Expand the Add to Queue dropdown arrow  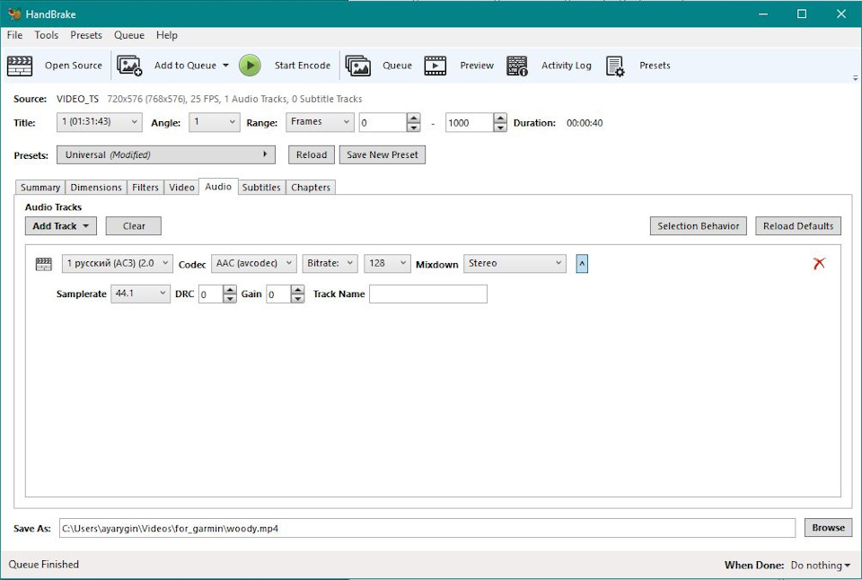click(x=225, y=66)
